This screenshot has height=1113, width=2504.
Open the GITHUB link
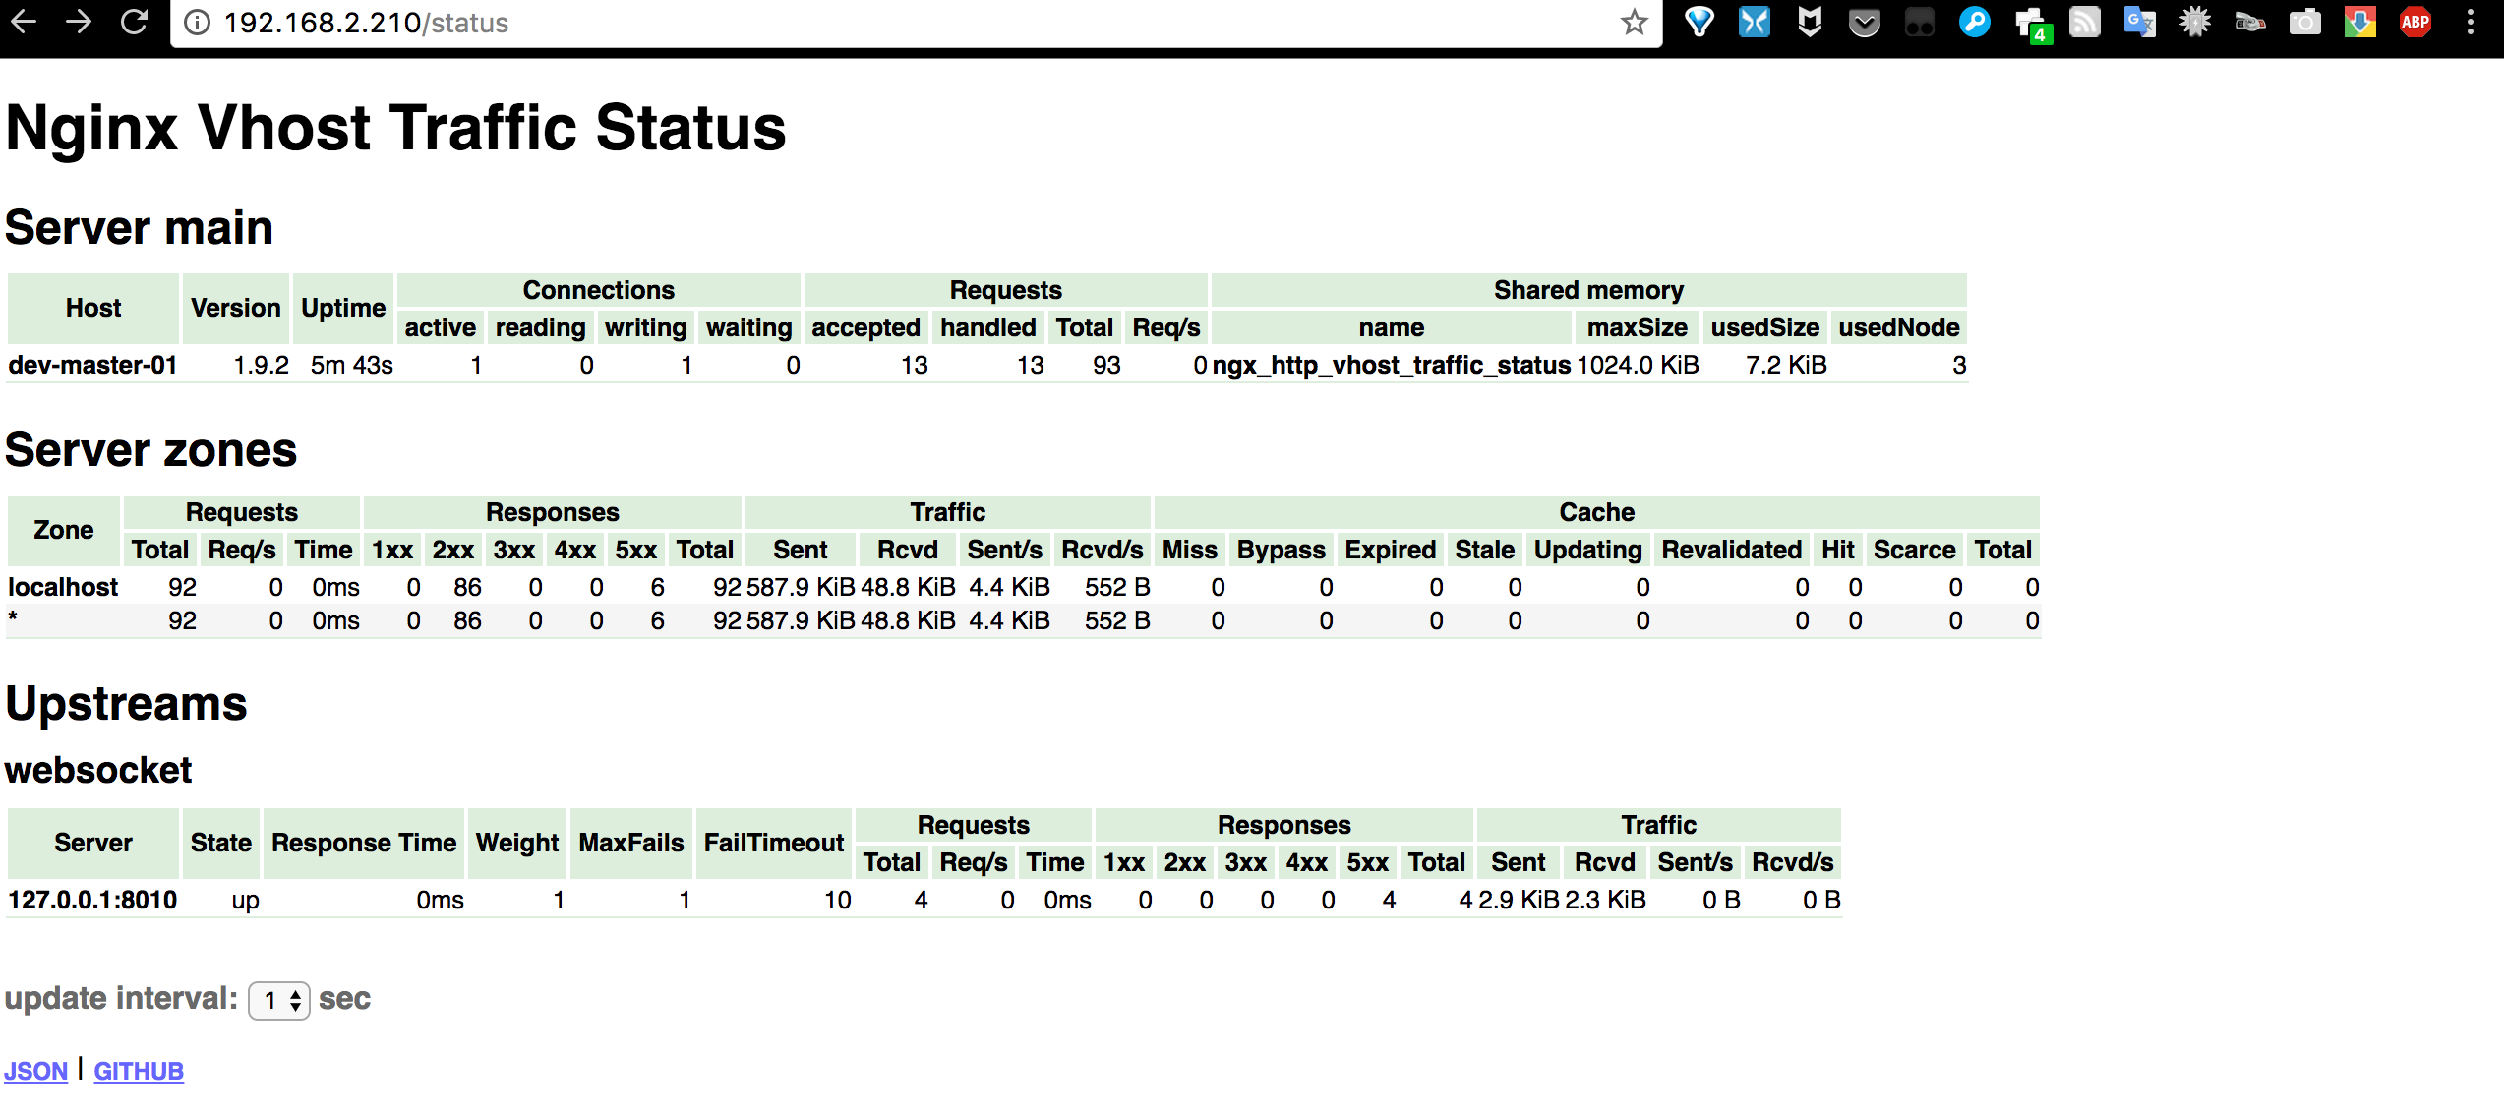tap(139, 1071)
